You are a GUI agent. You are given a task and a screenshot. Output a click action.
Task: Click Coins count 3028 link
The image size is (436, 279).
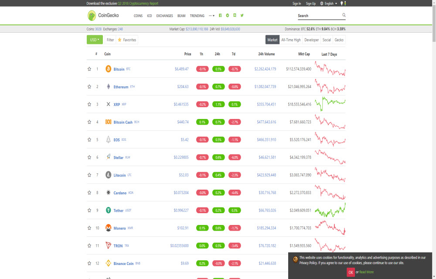click(98, 29)
